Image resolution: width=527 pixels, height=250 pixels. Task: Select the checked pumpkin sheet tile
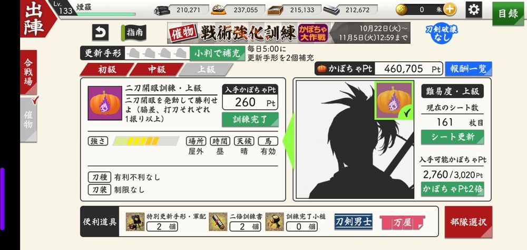coord(394,100)
